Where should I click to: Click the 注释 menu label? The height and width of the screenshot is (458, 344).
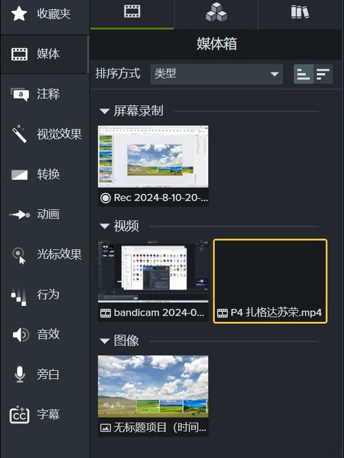(x=48, y=94)
